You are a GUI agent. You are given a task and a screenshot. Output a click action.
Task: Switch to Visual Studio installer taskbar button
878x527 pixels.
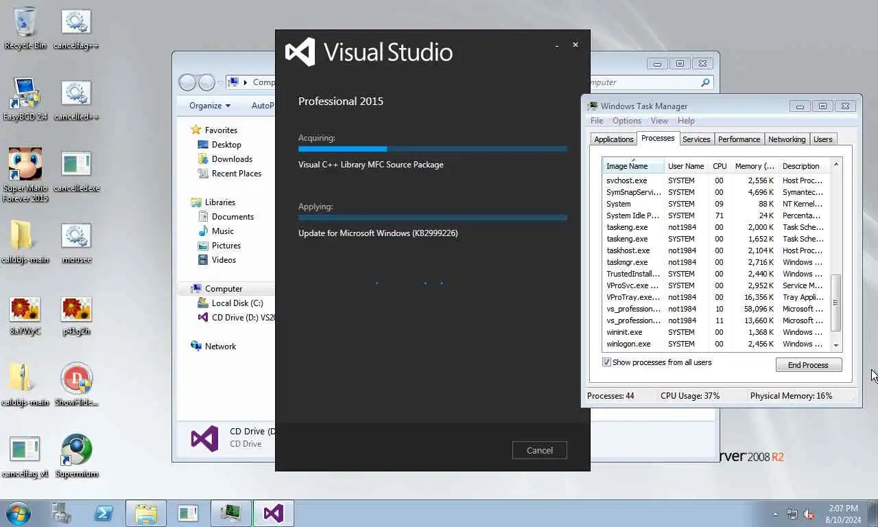(273, 513)
